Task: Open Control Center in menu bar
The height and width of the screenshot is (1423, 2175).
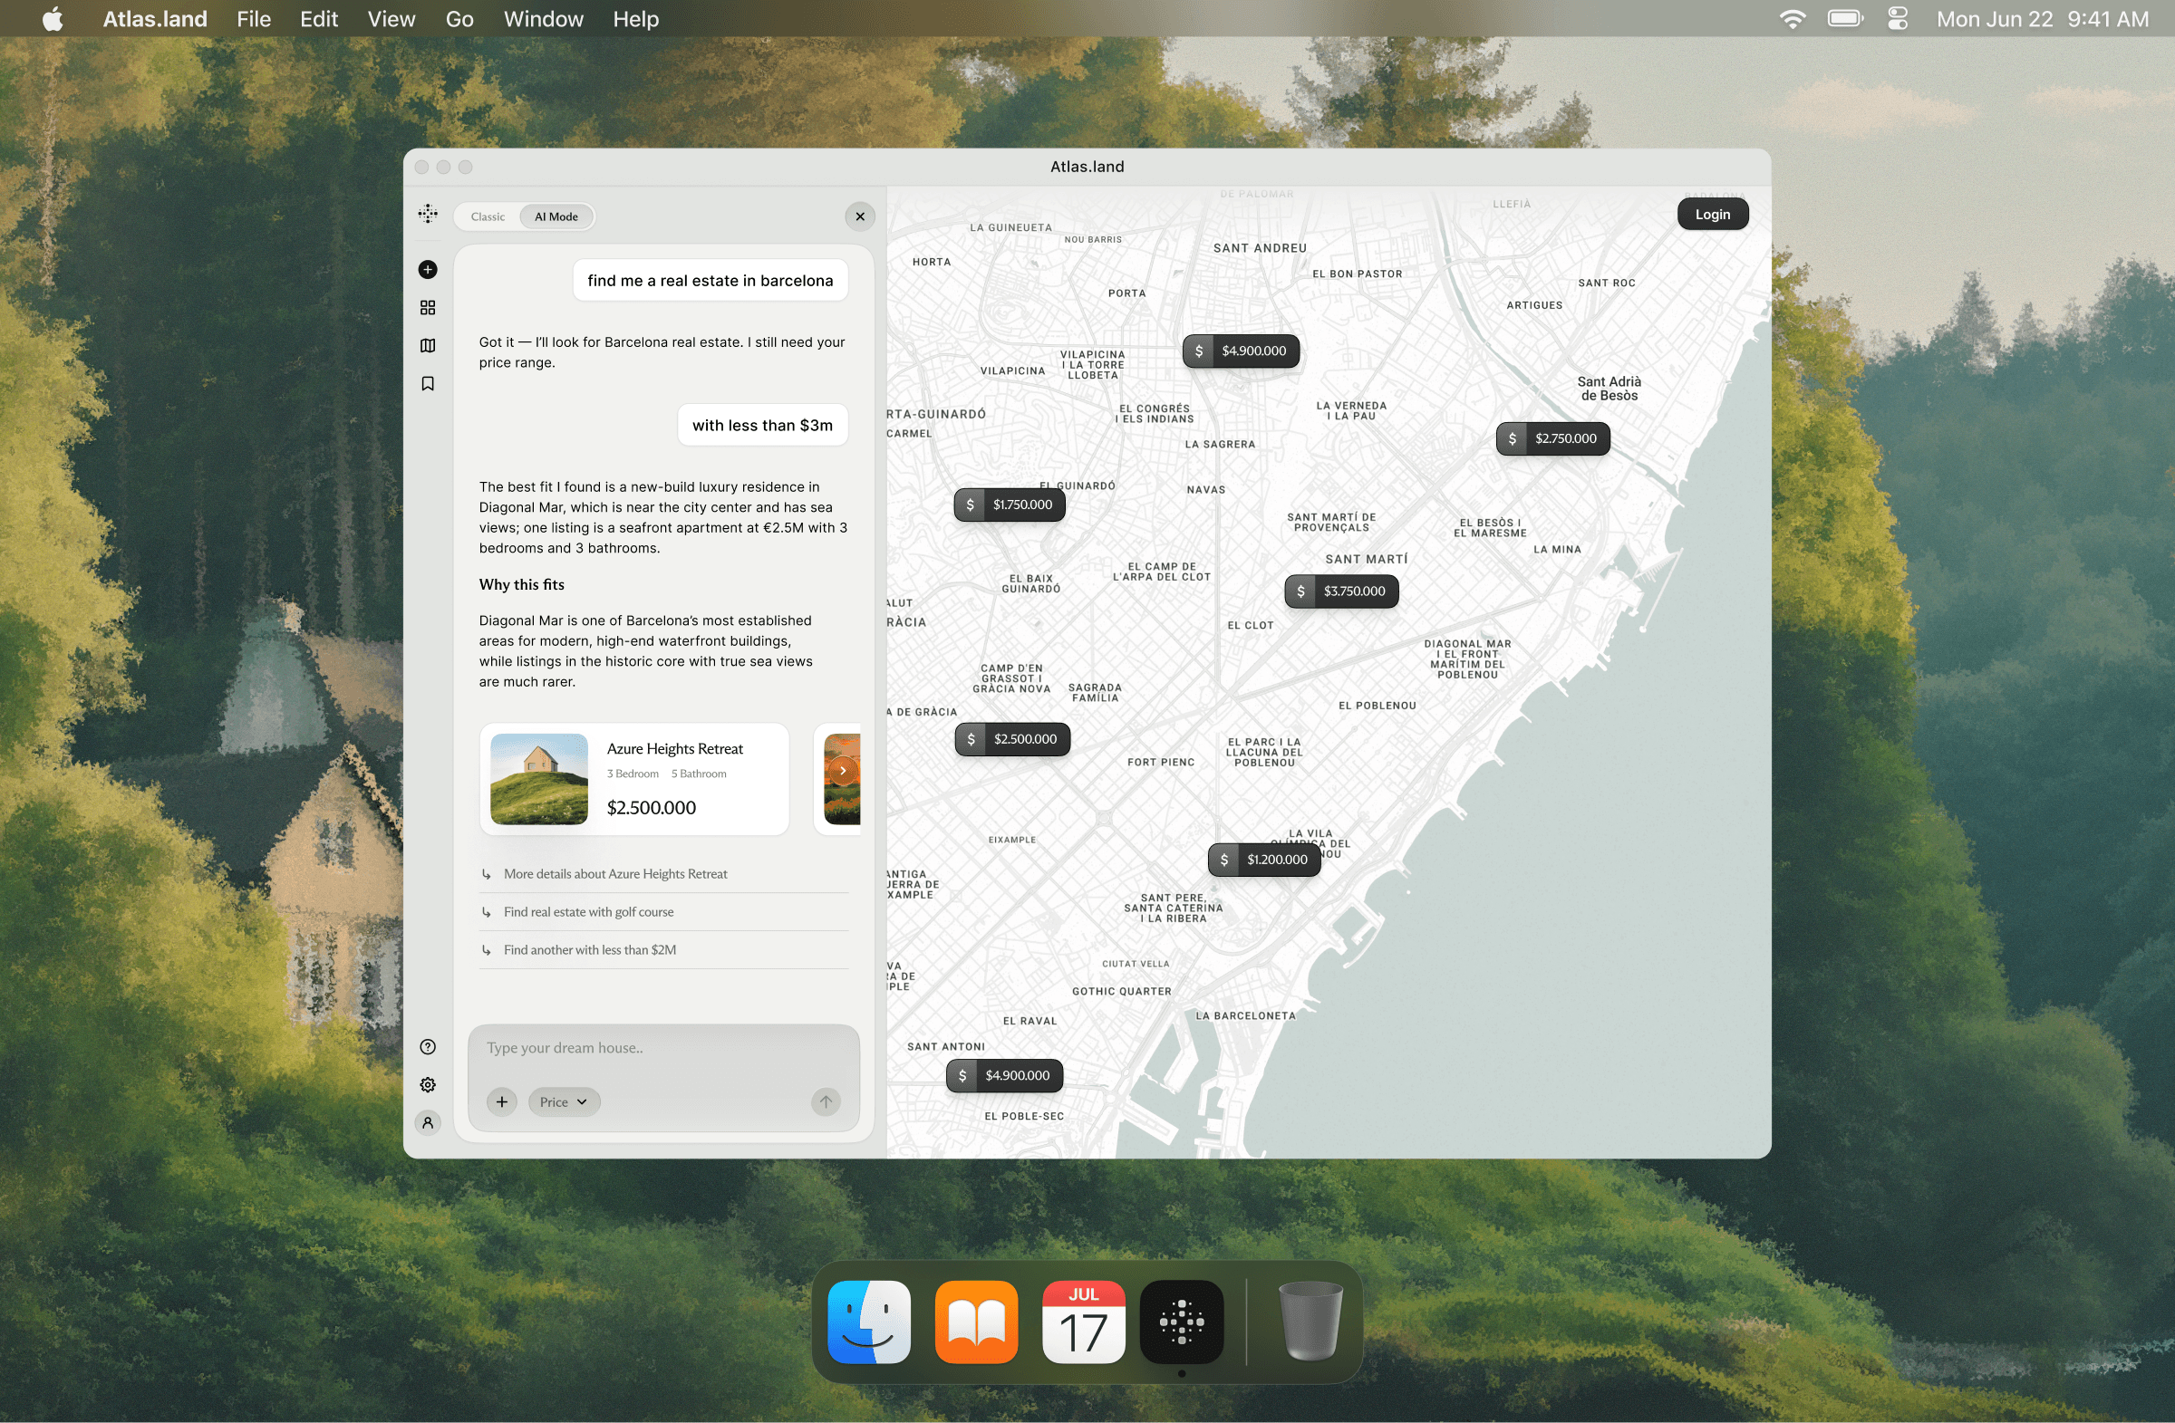Action: click(1898, 18)
